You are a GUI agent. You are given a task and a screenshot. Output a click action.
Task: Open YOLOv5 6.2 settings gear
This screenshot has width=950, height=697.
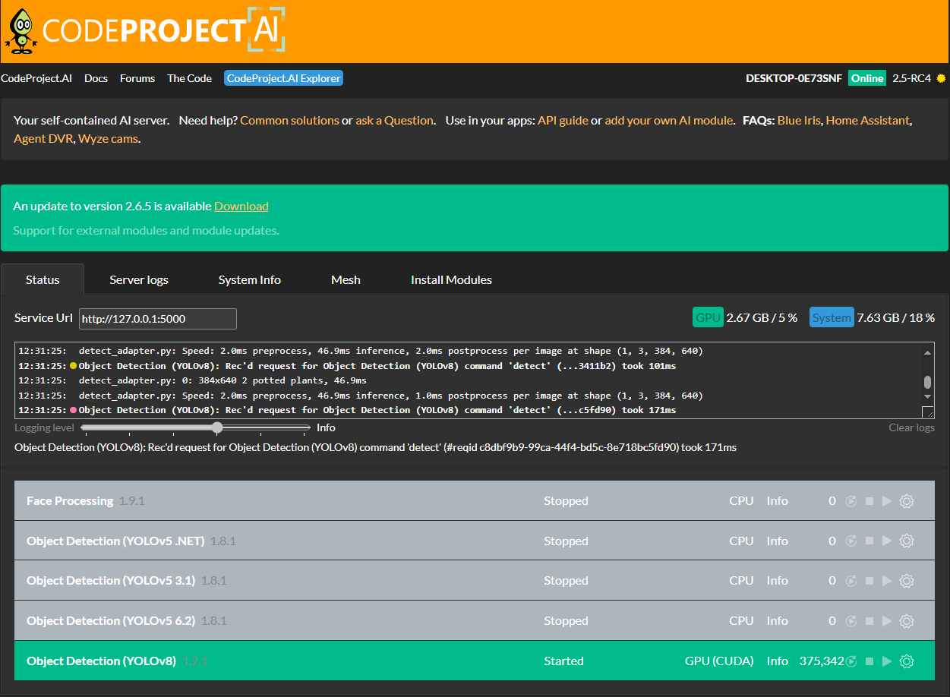tap(906, 621)
